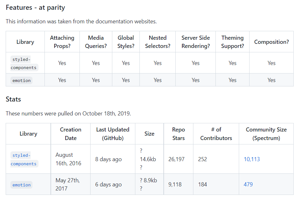
Task: Click emotion label in Features table
Action: (x=21, y=80)
